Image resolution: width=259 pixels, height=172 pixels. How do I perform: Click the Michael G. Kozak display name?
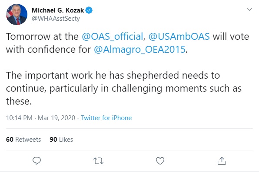coord(58,10)
